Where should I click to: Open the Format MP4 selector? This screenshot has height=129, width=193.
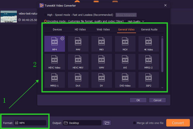tap(30, 123)
